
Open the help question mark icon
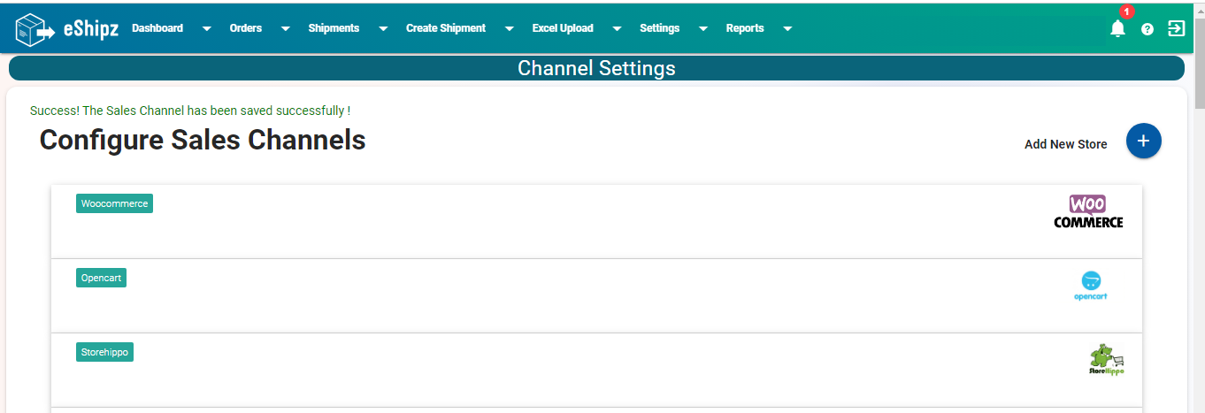click(1147, 29)
